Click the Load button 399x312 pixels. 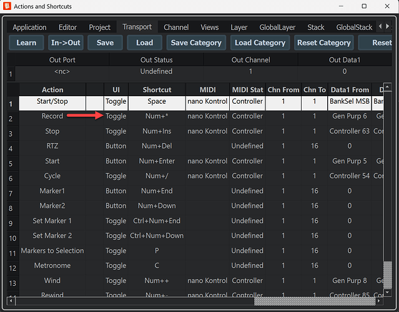click(x=144, y=42)
